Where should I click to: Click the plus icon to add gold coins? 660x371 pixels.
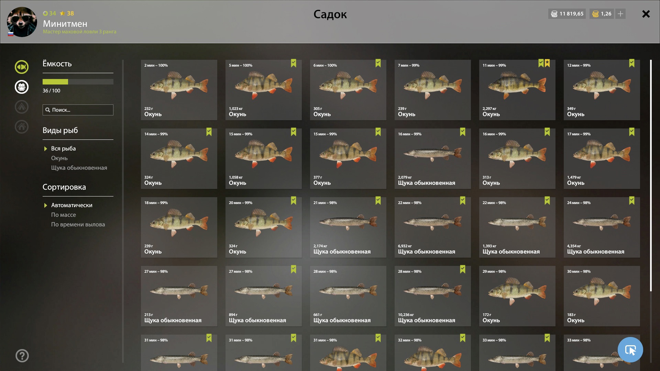coord(620,14)
